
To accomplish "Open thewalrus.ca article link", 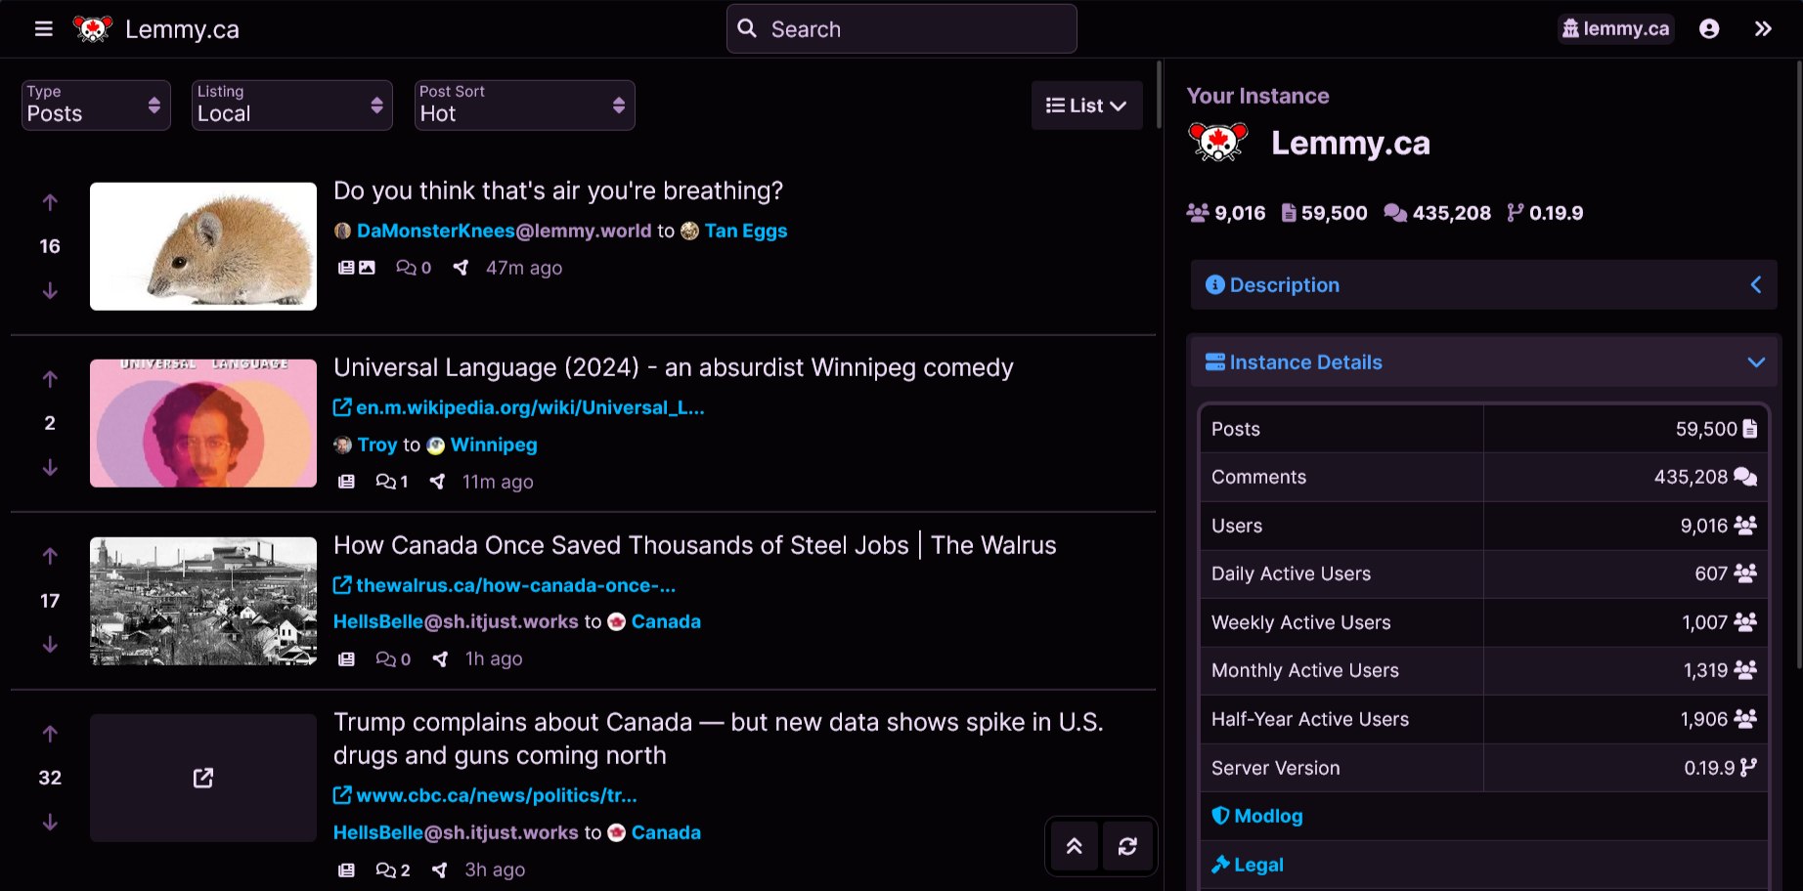I will 505,585.
